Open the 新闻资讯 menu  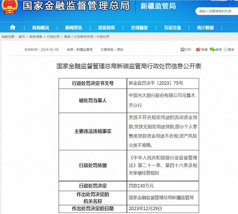(x=74, y=27)
